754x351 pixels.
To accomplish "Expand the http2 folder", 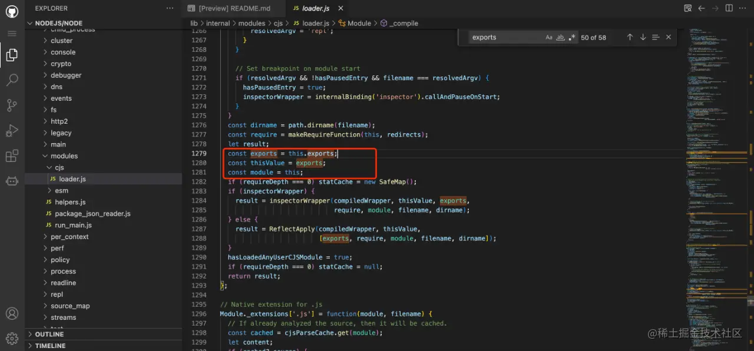I will pos(103,121).
